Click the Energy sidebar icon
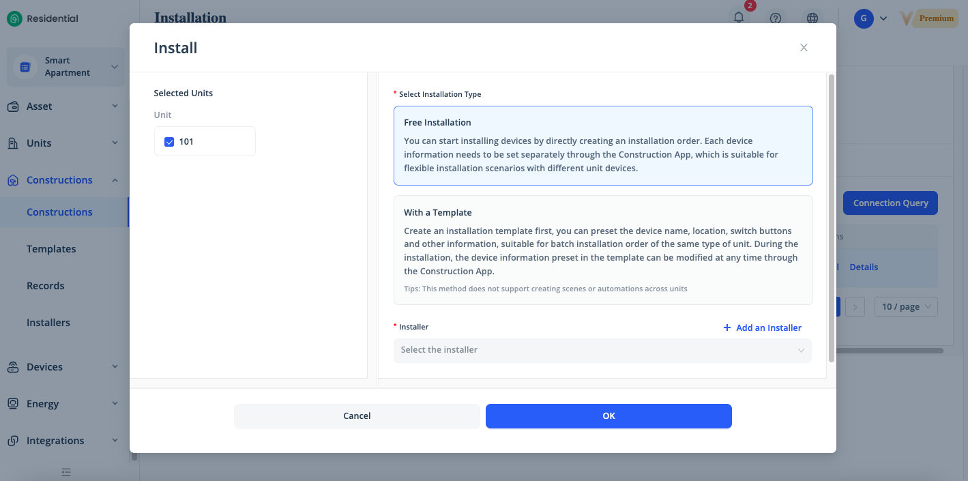 pos(13,404)
